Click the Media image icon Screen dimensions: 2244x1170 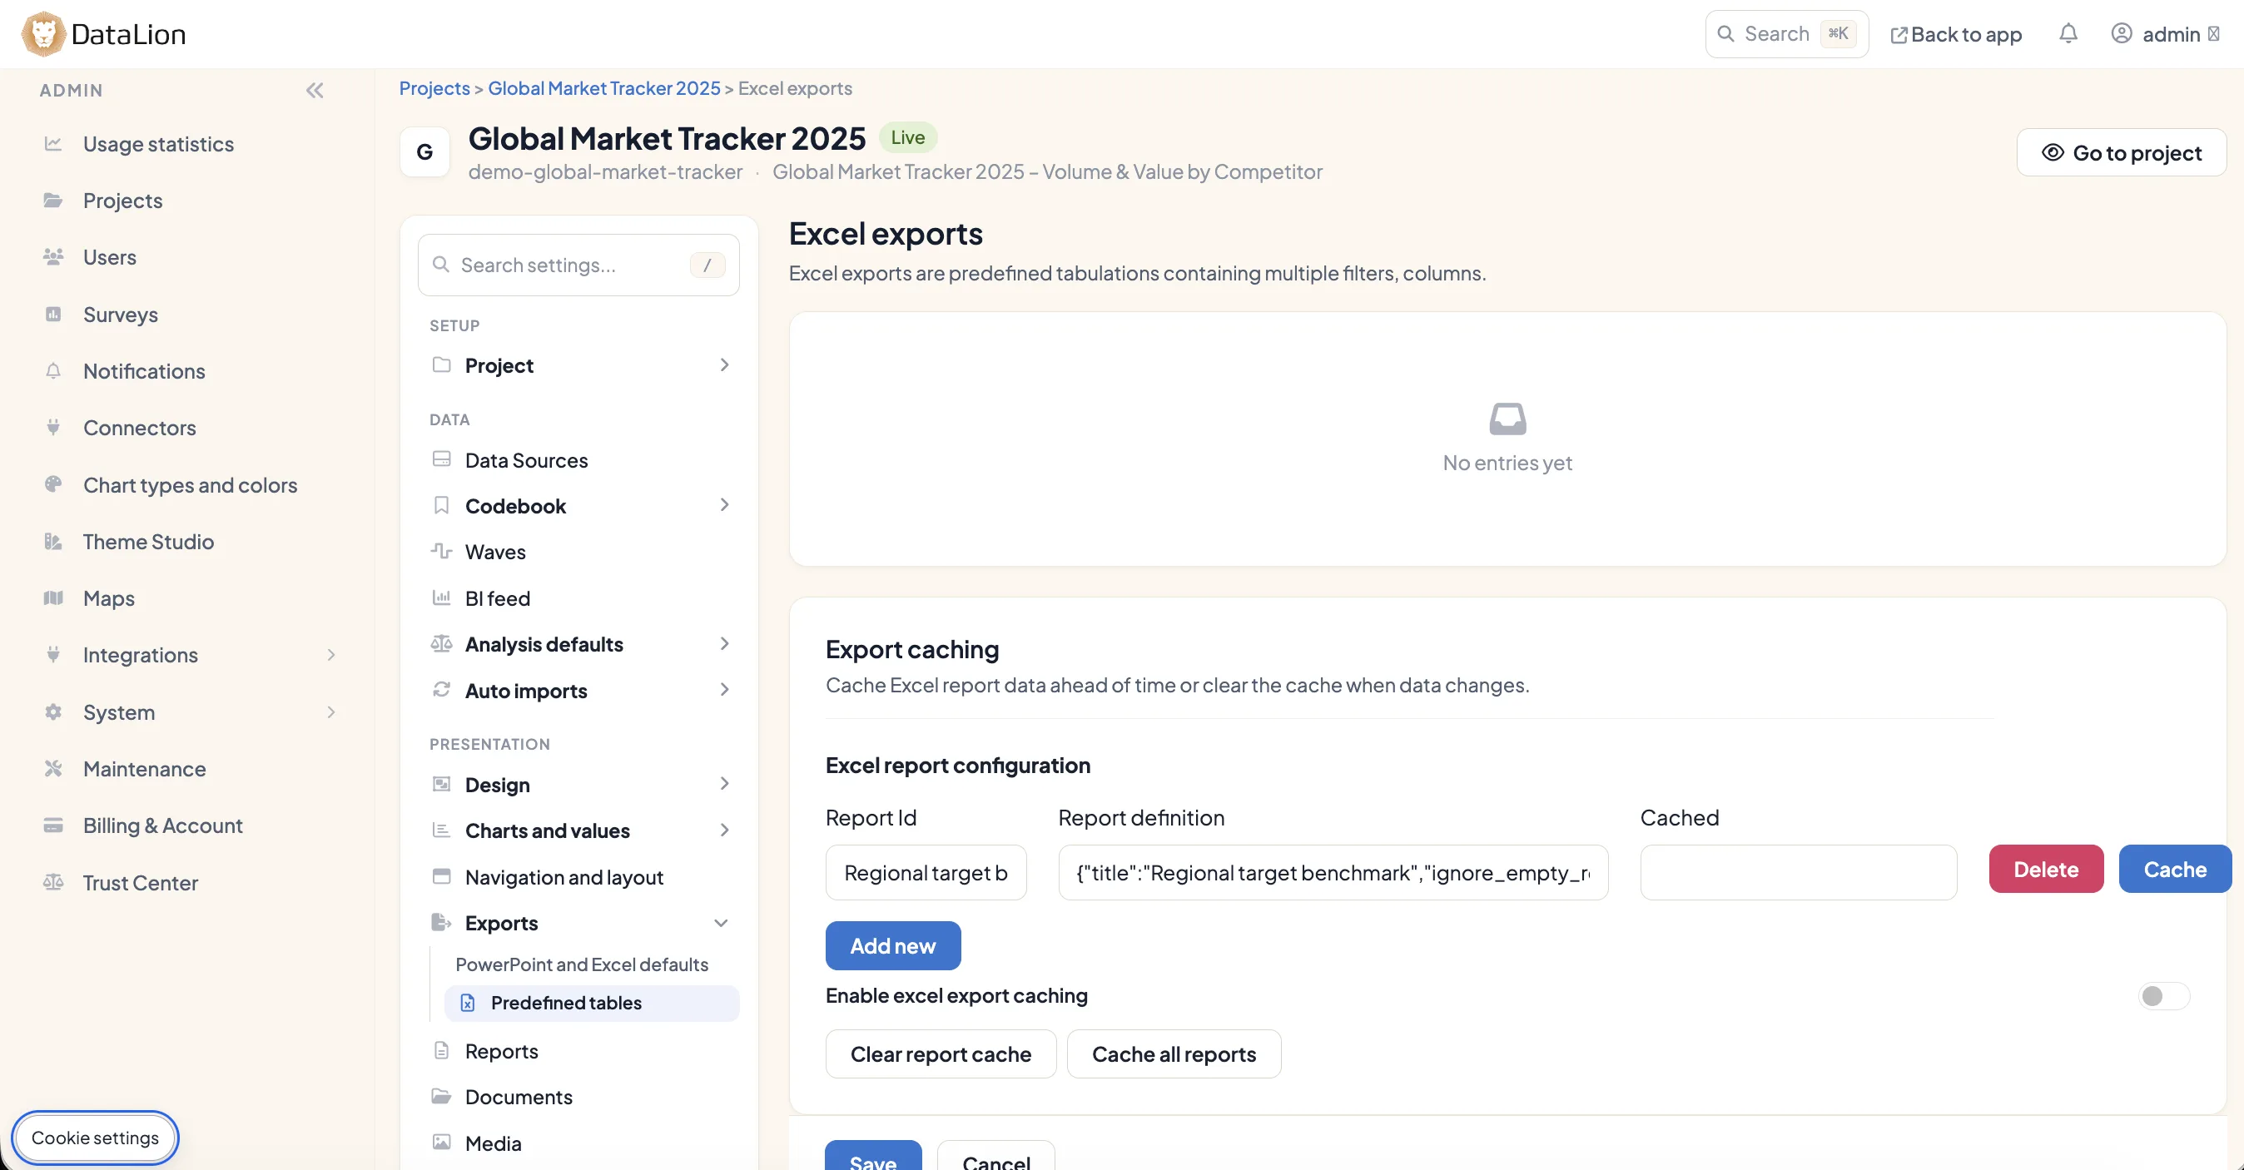point(442,1142)
